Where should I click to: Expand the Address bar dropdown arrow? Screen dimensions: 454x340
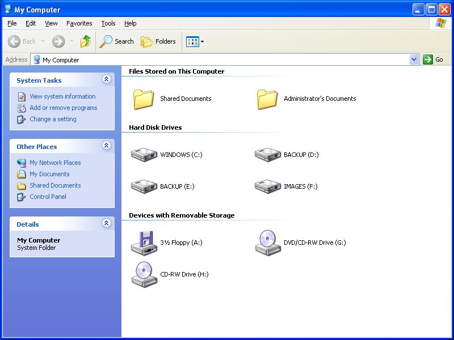coord(414,59)
